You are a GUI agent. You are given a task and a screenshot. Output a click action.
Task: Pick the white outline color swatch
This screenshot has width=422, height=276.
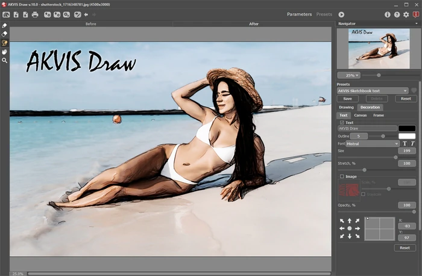(407, 136)
